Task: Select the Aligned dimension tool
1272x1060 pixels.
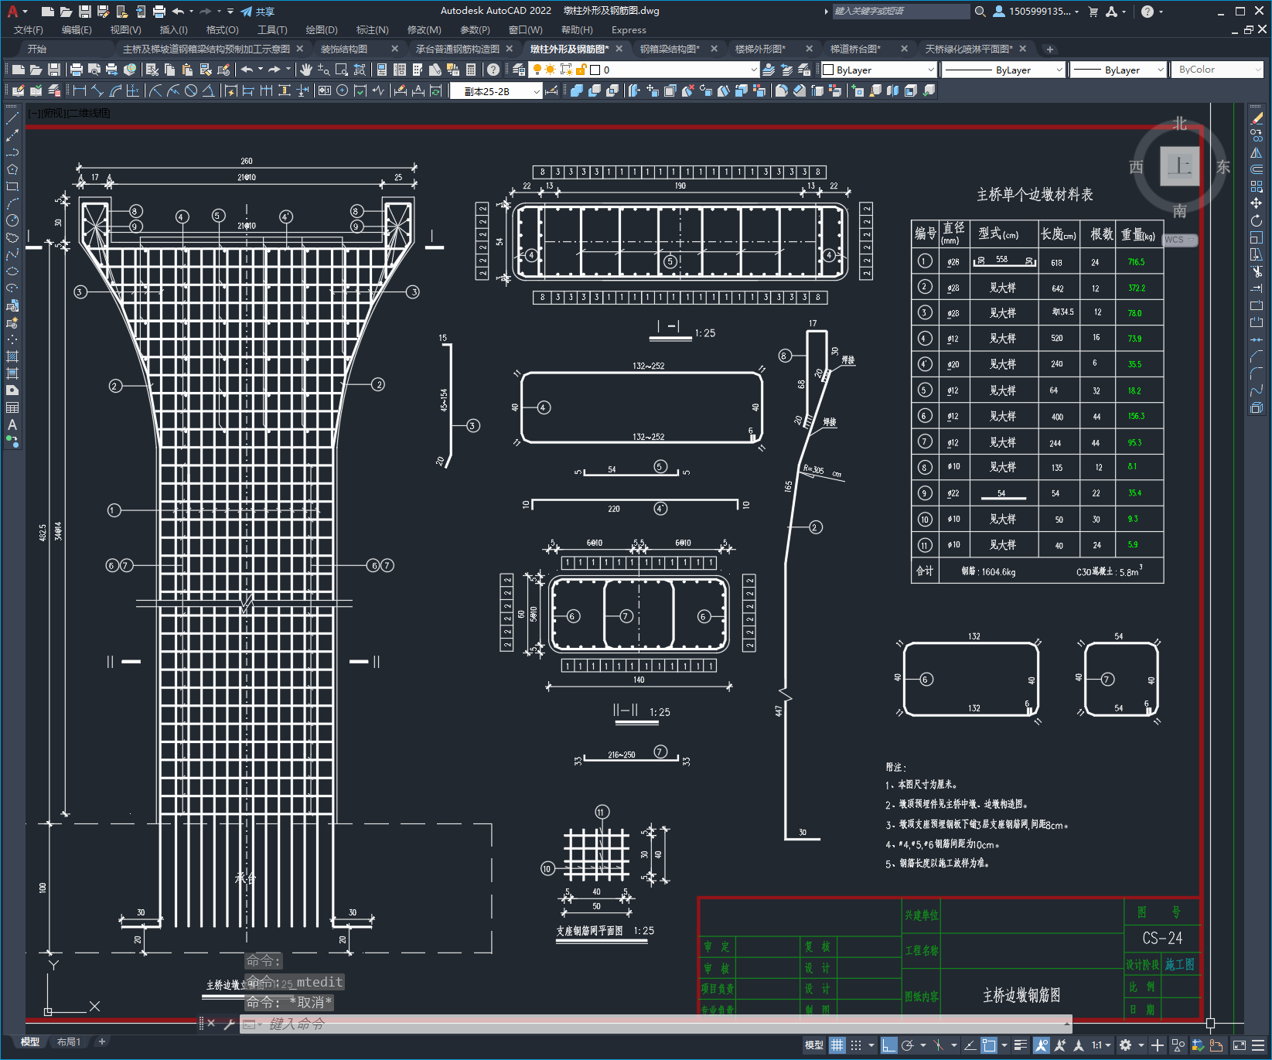Action: coord(97,91)
